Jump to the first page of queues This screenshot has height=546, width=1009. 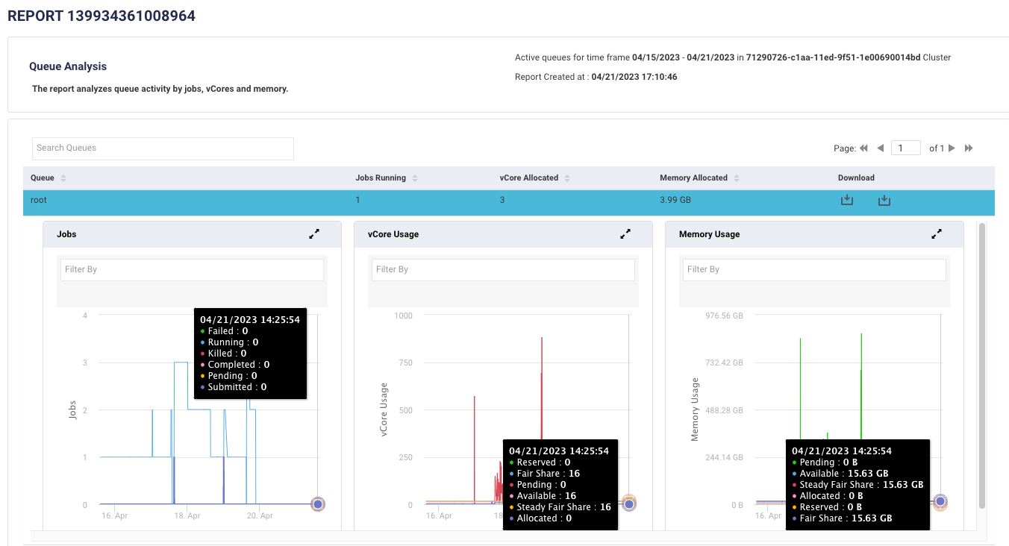[x=863, y=148]
